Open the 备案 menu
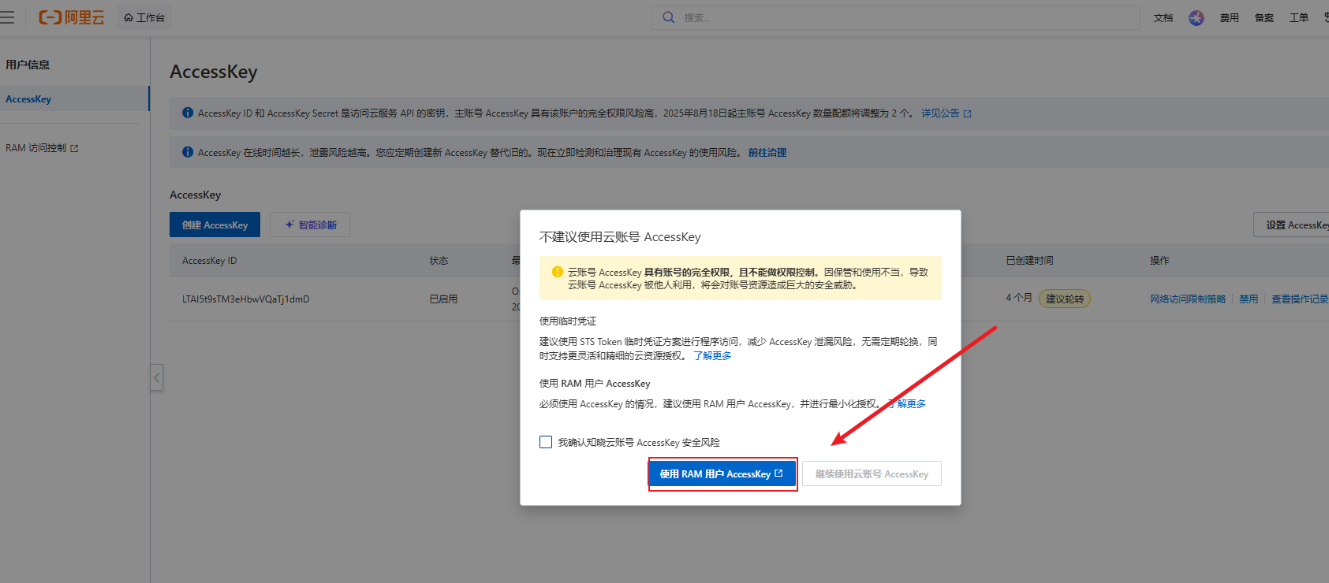 tap(1264, 17)
